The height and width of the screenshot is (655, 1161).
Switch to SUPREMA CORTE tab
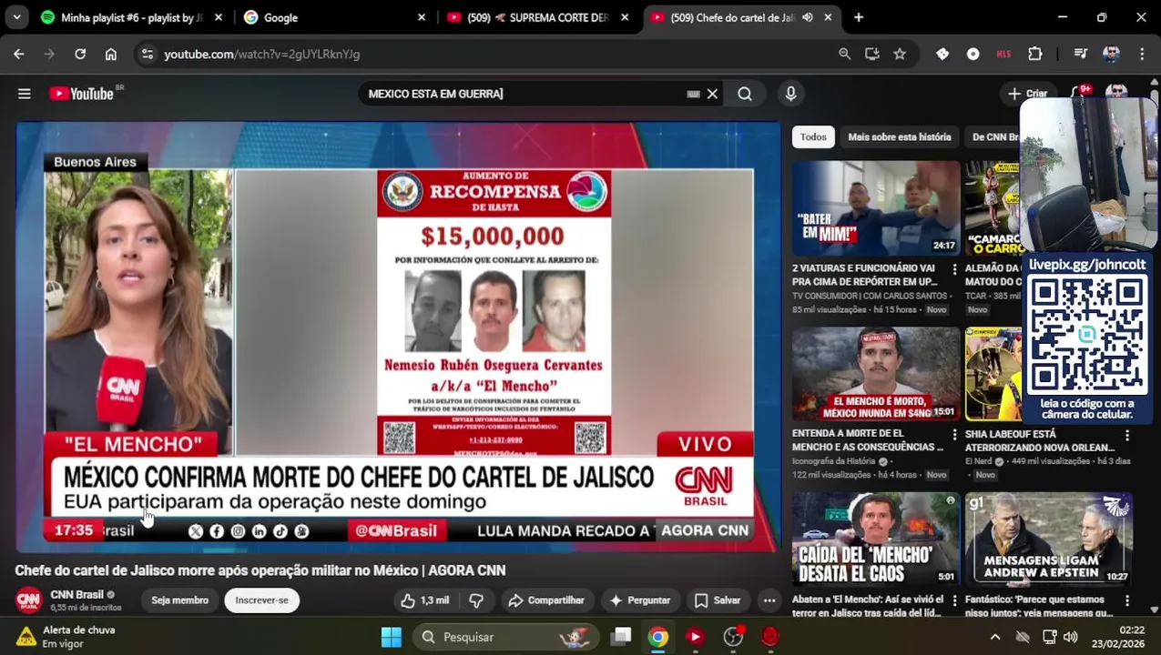click(x=538, y=17)
